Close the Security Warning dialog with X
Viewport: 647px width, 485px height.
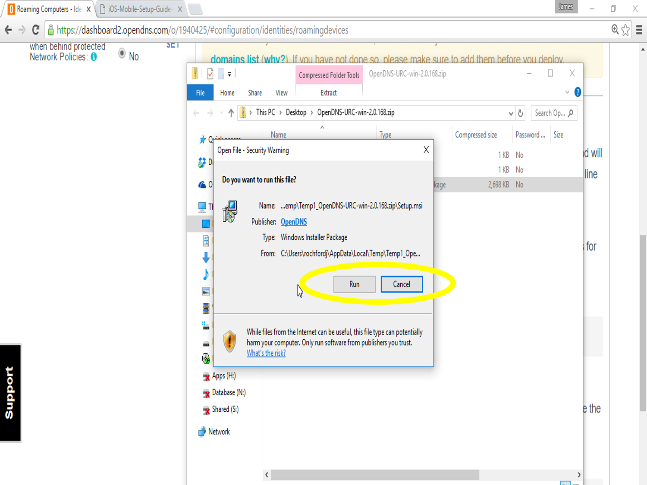click(426, 150)
